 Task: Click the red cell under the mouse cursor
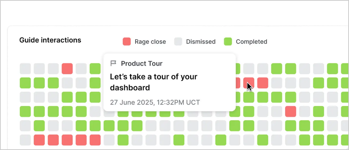pyautogui.click(x=249, y=83)
